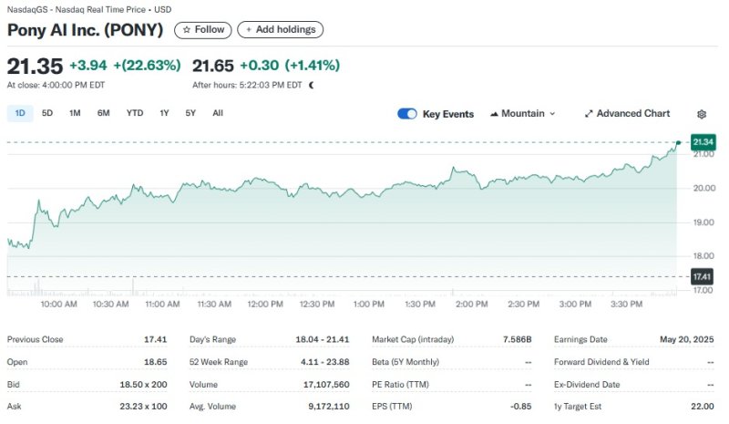Switch to the 5D range tab
Image resolution: width=729 pixels, height=424 pixels.
47,113
